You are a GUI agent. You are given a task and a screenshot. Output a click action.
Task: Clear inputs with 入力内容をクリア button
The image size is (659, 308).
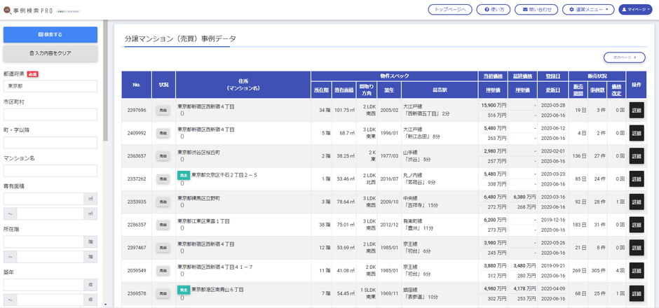50,53
